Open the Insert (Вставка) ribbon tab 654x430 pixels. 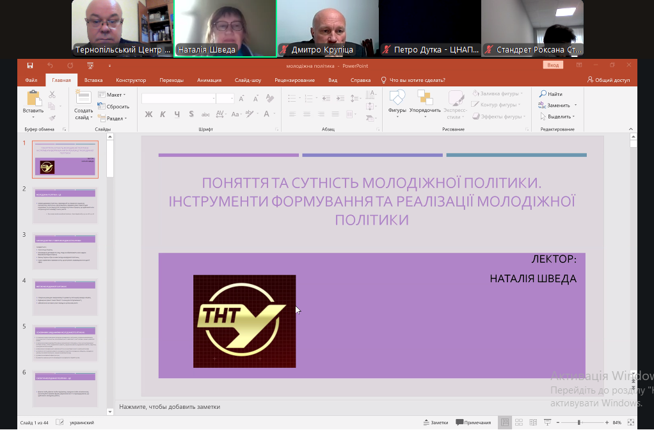pyautogui.click(x=93, y=80)
